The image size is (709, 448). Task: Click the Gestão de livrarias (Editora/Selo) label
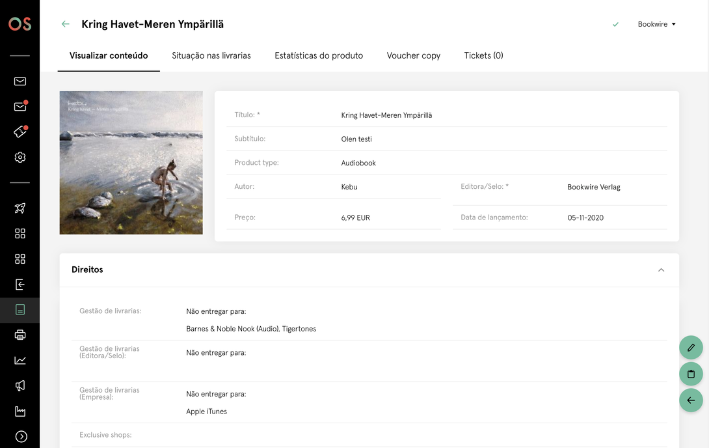[109, 352]
